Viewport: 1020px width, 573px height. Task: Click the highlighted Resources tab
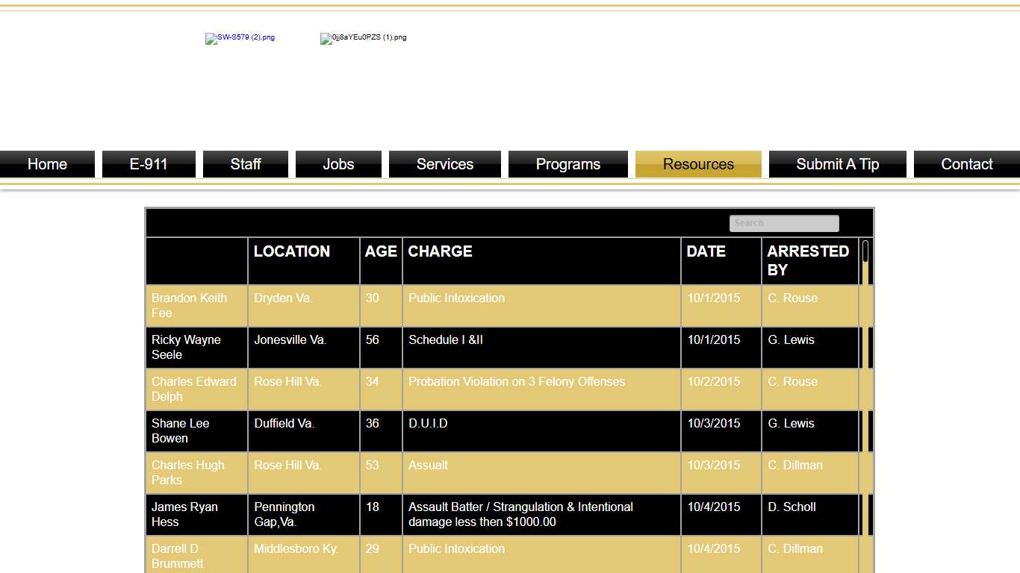[x=698, y=164]
